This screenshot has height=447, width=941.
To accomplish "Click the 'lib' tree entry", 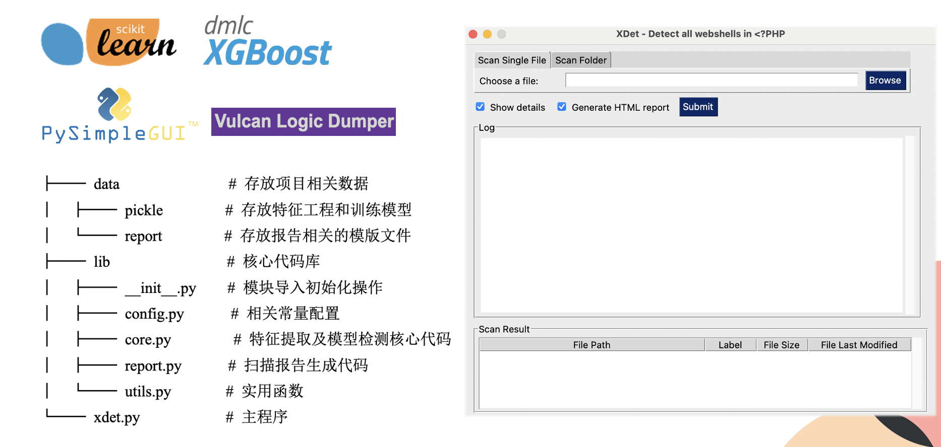I will coord(102,262).
